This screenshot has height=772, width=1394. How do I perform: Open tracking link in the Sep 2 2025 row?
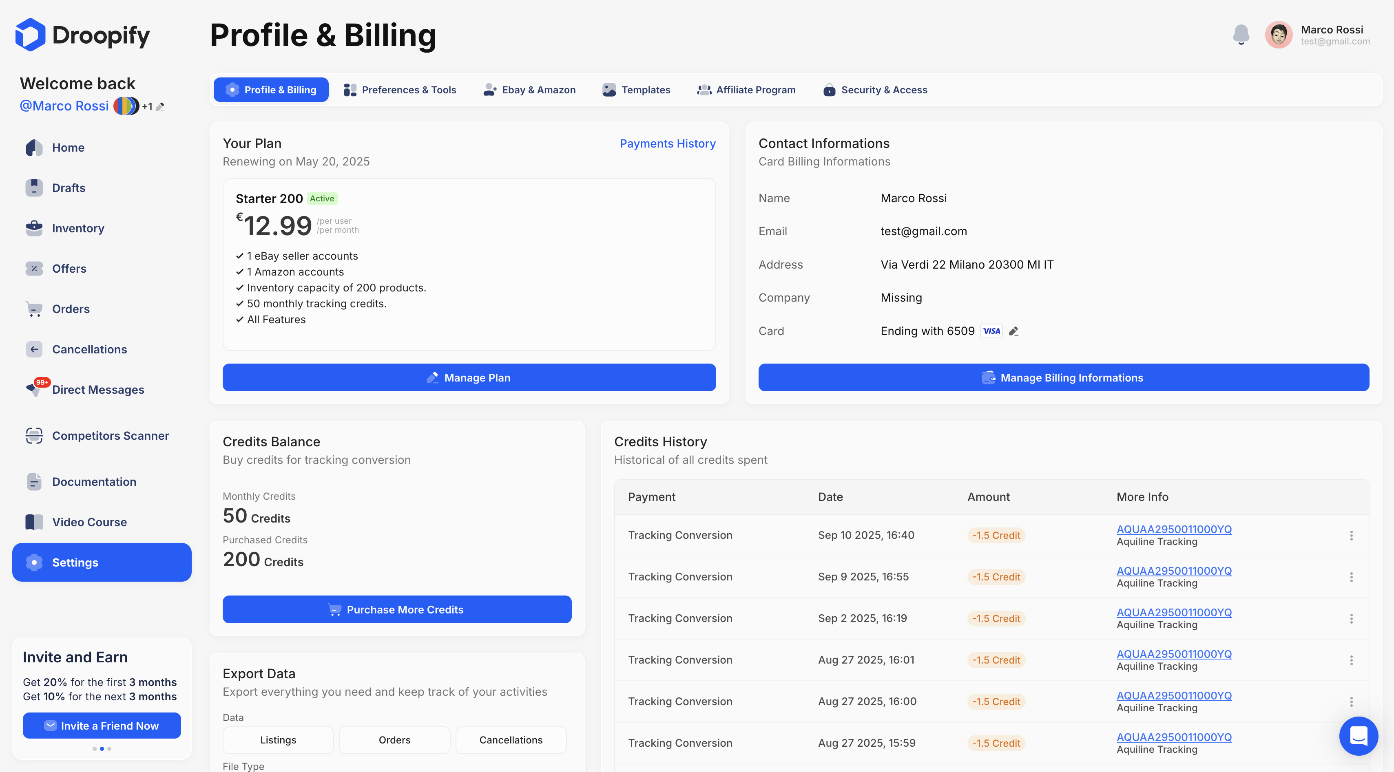point(1174,612)
